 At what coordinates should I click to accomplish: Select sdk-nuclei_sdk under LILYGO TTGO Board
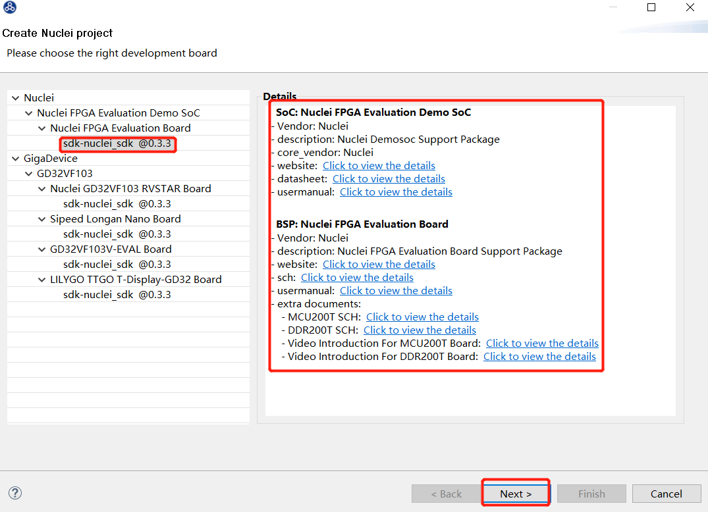click(x=117, y=295)
